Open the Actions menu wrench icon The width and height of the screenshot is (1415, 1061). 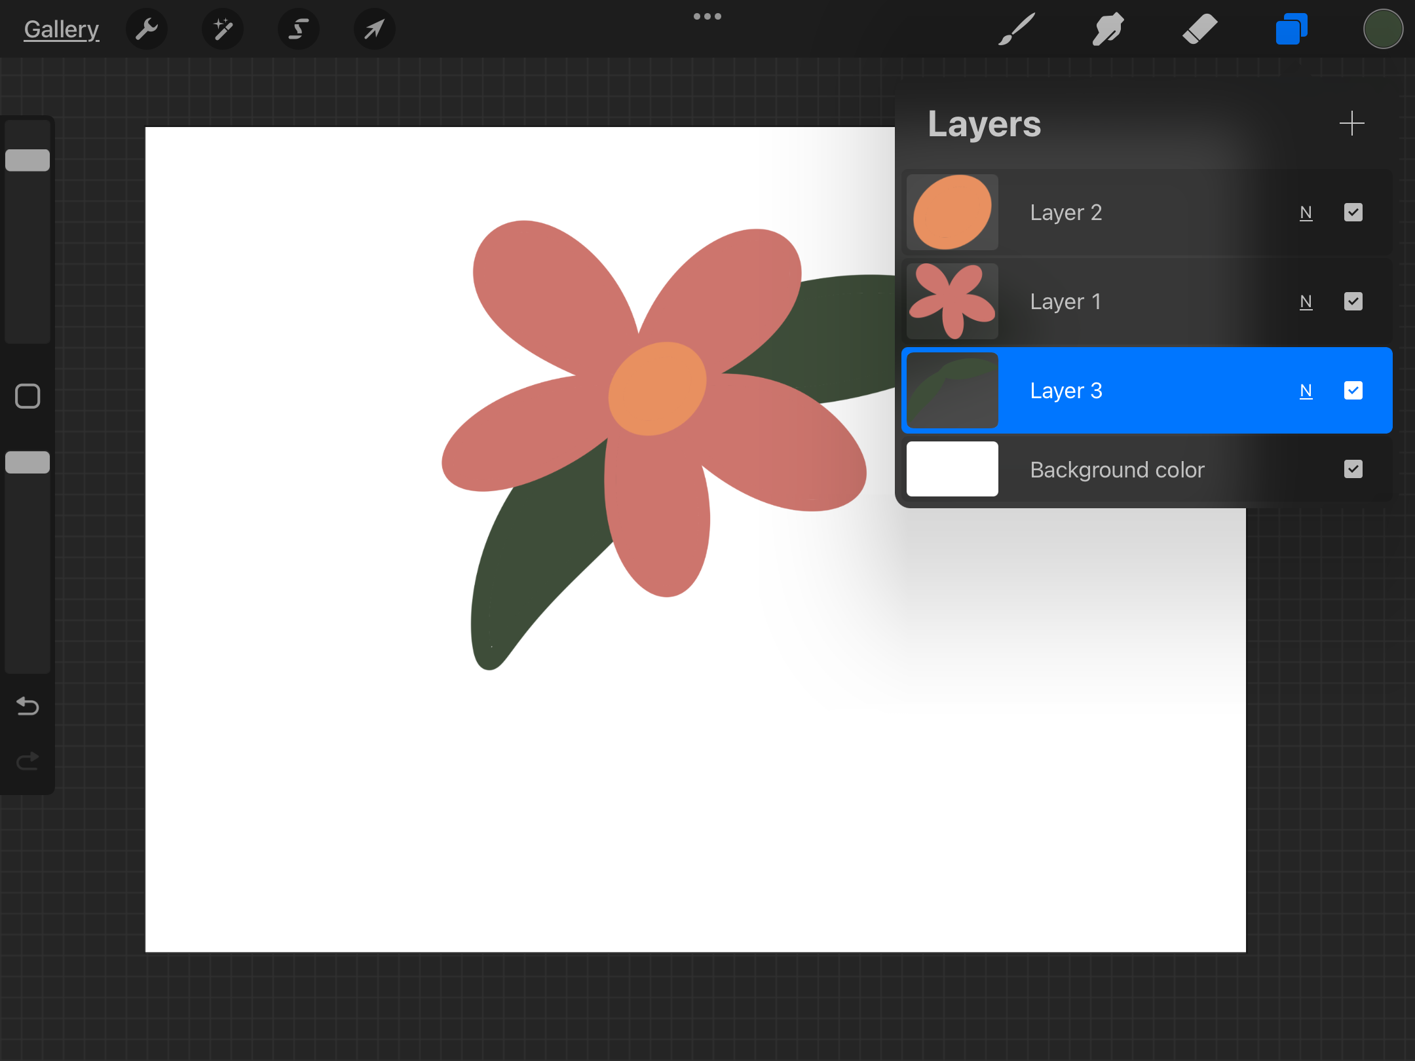pos(147,28)
